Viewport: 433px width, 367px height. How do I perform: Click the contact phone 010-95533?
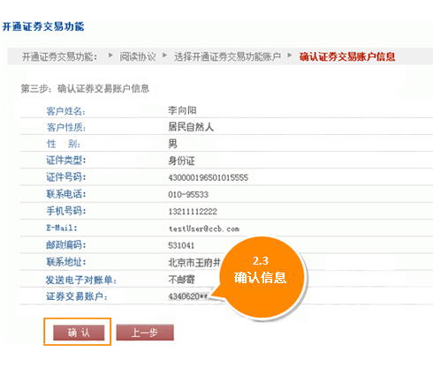coord(188,195)
